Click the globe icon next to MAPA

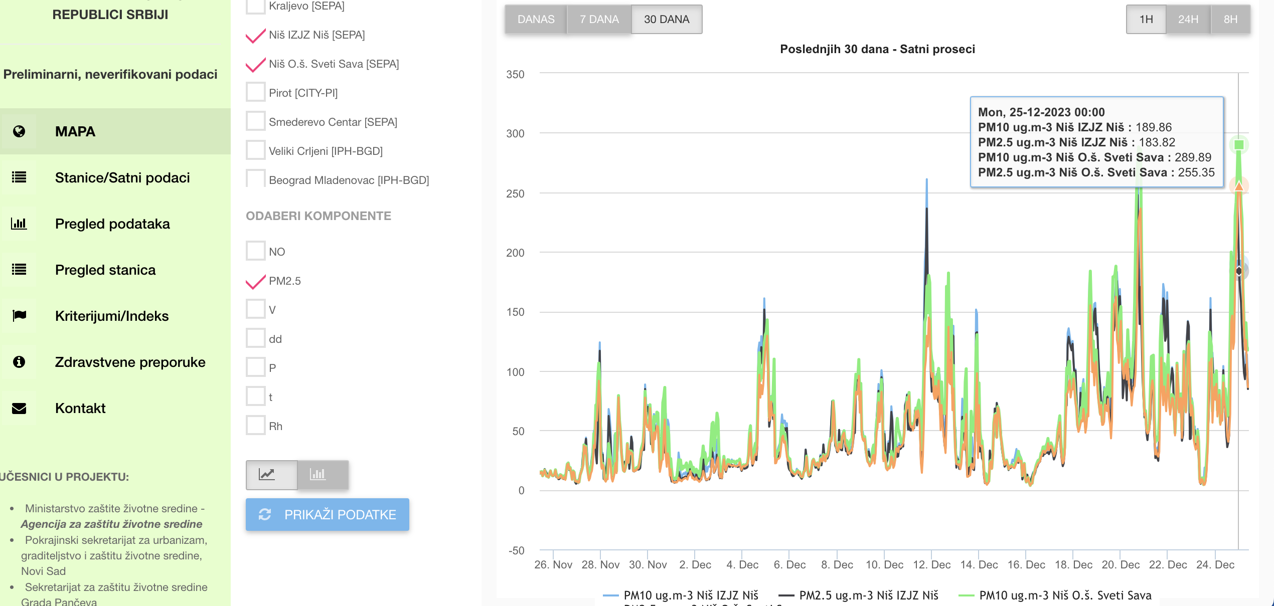click(x=19, y=131)
